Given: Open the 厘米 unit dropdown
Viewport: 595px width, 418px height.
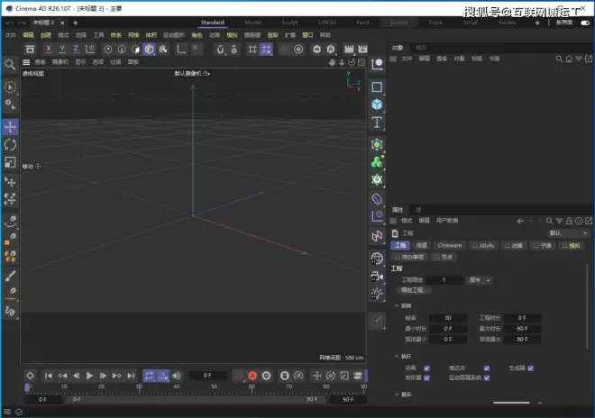Looking at the screenshot, I should tap(480, 280).
